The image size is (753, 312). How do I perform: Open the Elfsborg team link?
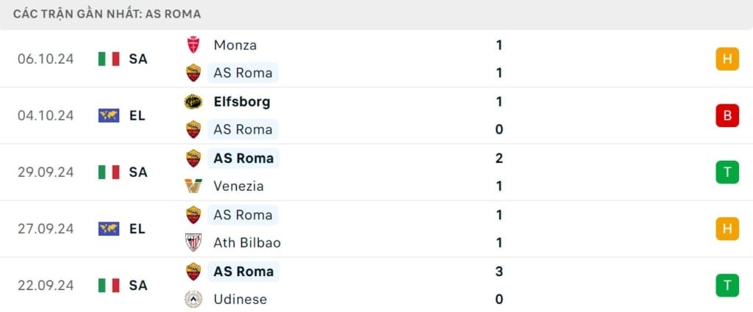[x=242, y=102]
